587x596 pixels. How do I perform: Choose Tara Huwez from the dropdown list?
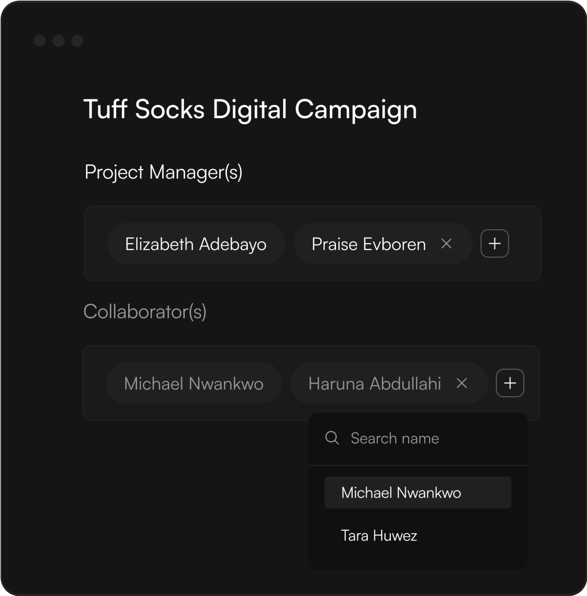(x=379, y=536)
